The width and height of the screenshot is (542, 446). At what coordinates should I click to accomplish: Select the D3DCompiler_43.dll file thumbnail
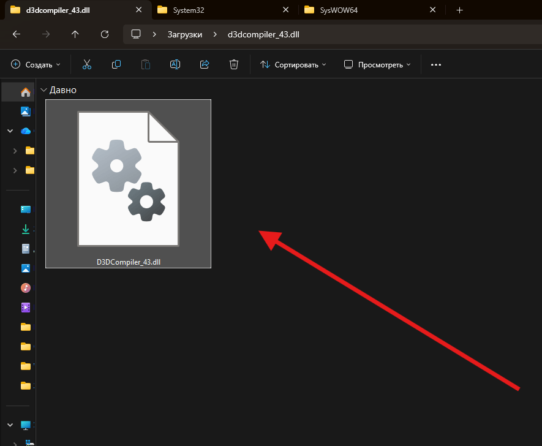click(x=128, y=184)
